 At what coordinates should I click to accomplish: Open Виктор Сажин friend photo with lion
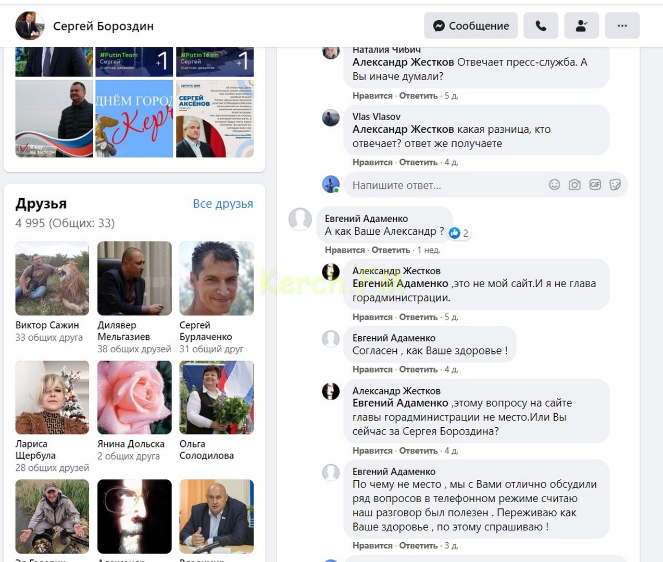pyautogui.click(x=52, y=278)
